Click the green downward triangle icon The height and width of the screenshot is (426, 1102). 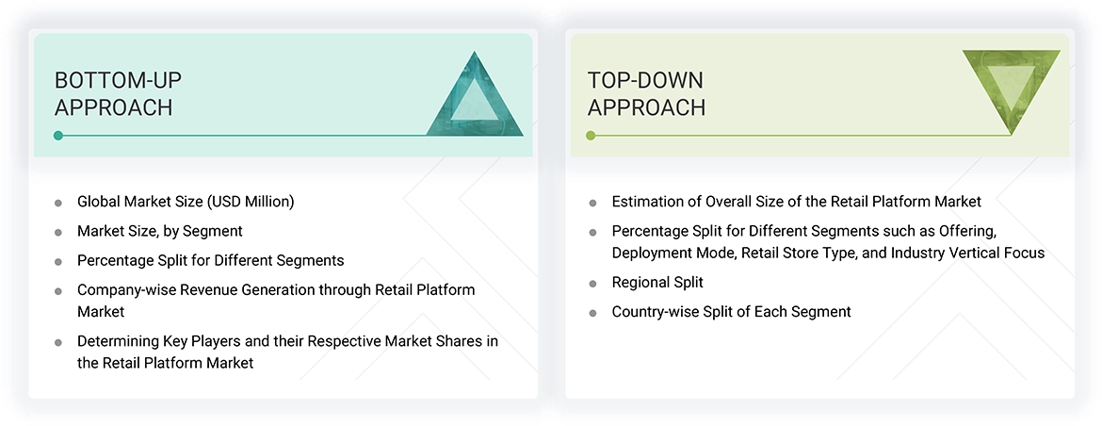[1011, 85]
